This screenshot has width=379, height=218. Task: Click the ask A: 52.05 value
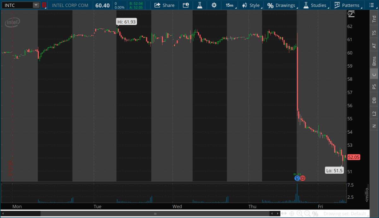(136, 7)
